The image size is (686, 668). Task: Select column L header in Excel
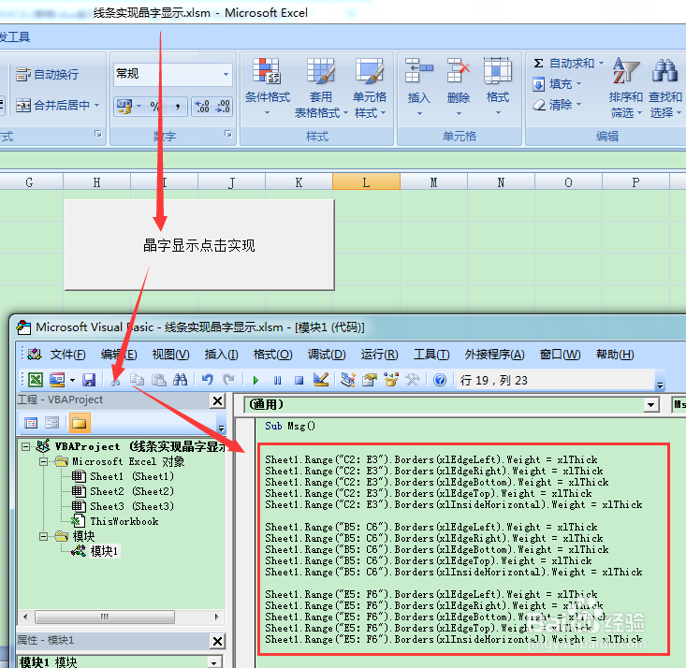pos(366,182)
